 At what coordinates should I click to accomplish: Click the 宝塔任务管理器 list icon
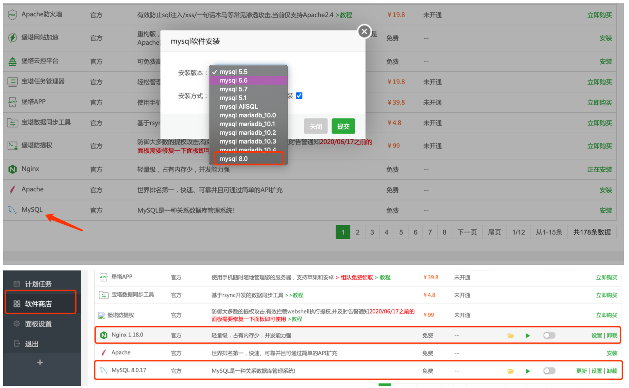(12, 81)
